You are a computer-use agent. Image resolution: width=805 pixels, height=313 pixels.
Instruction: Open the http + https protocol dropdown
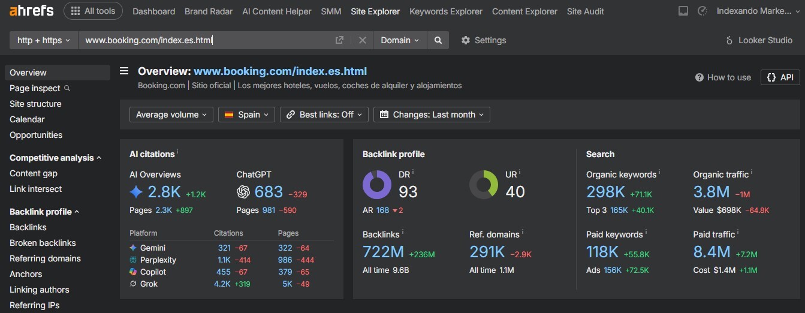(44, 40)
